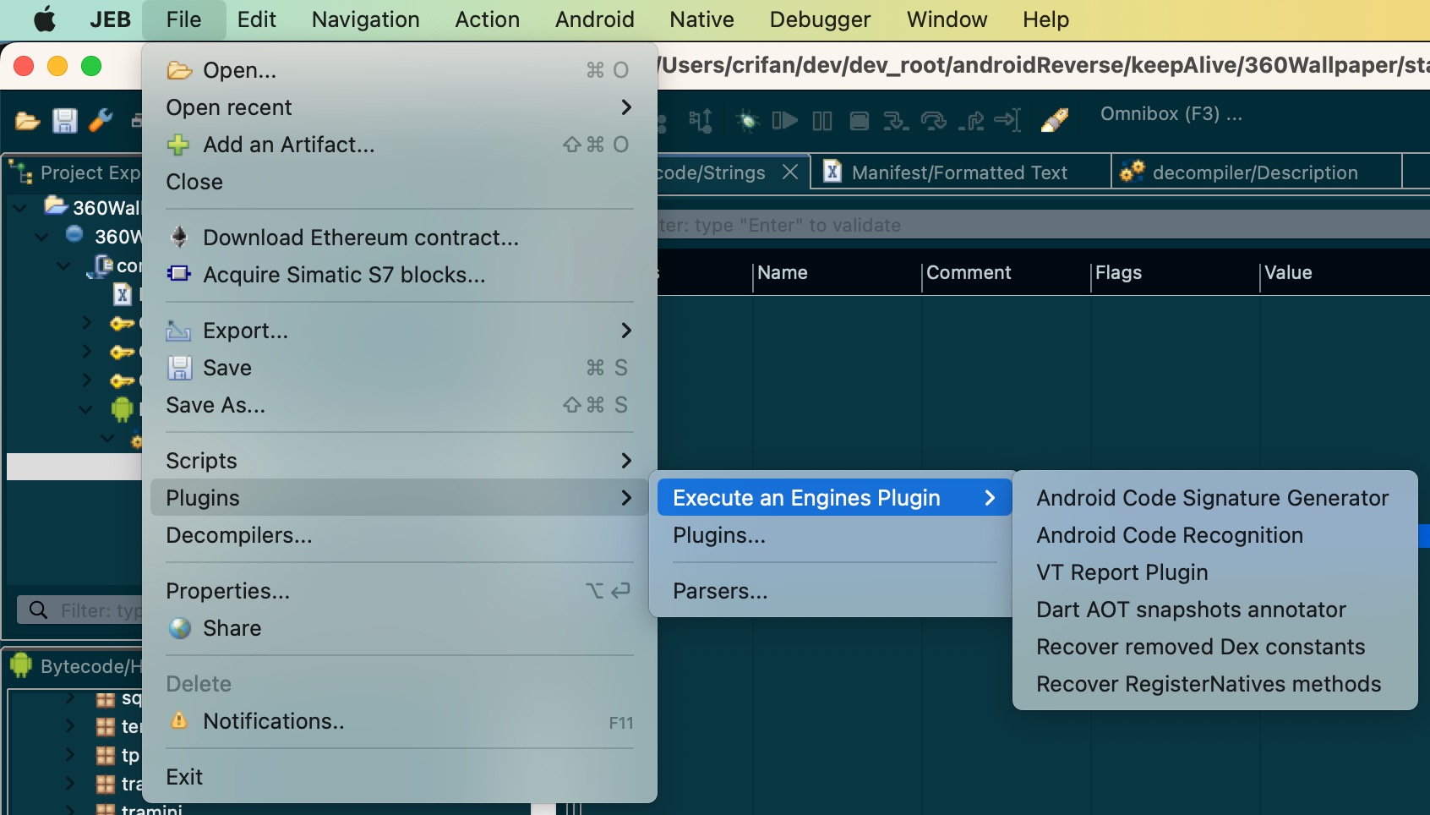Run Dart AOT snapshots annotator plugin
Image resolution: width=1430 pixels, height=815 pixels.
coord(1214,610)
